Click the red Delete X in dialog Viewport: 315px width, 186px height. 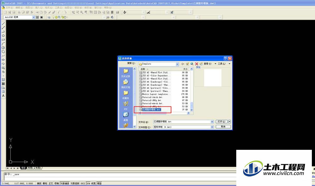coord(197,64)
